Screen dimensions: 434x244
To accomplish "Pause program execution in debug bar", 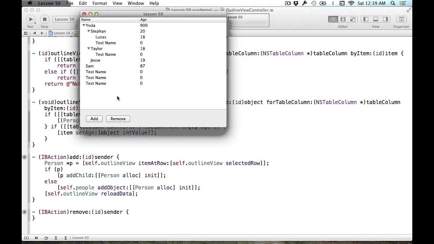I will (x=36, y=238).
